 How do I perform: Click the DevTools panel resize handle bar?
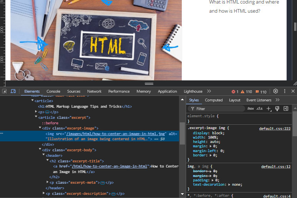click(149, 84)
